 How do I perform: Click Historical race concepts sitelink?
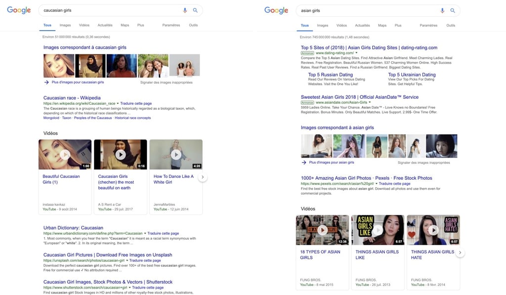point(132,118)
